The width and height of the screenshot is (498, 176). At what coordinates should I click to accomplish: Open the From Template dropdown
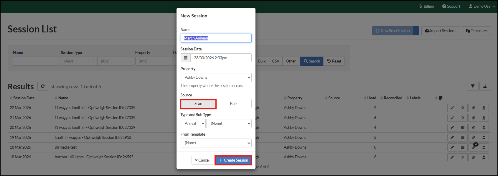tap(216, 143)
